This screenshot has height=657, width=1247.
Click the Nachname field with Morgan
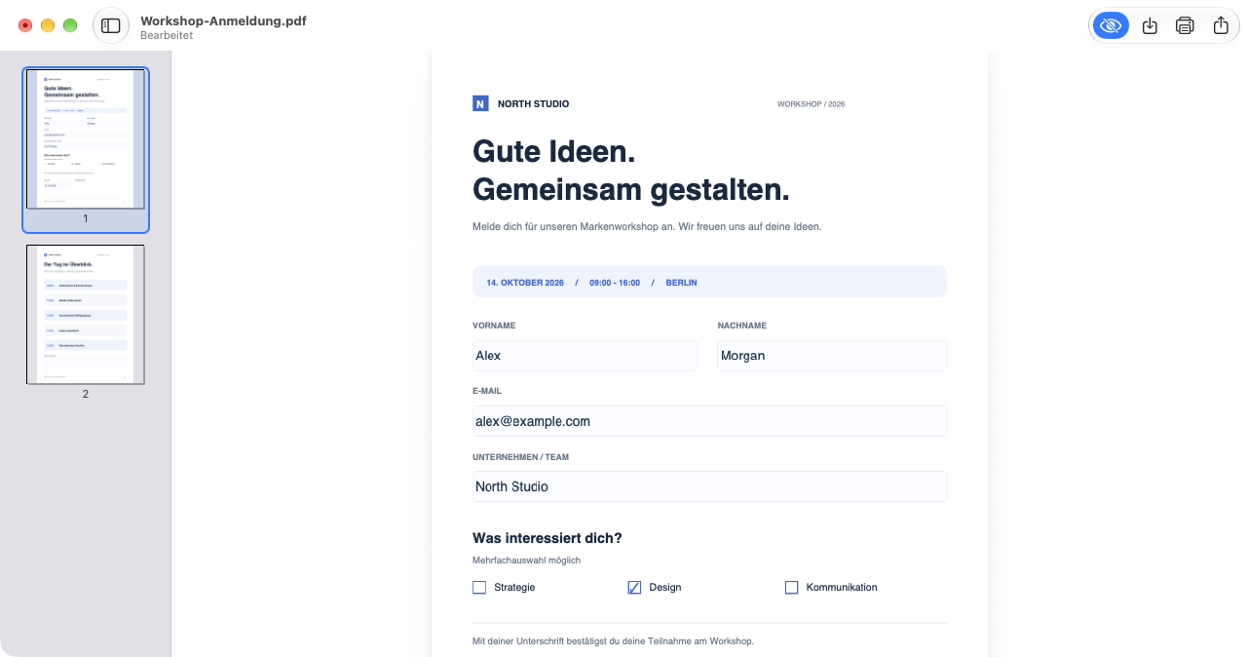(832, 356)
